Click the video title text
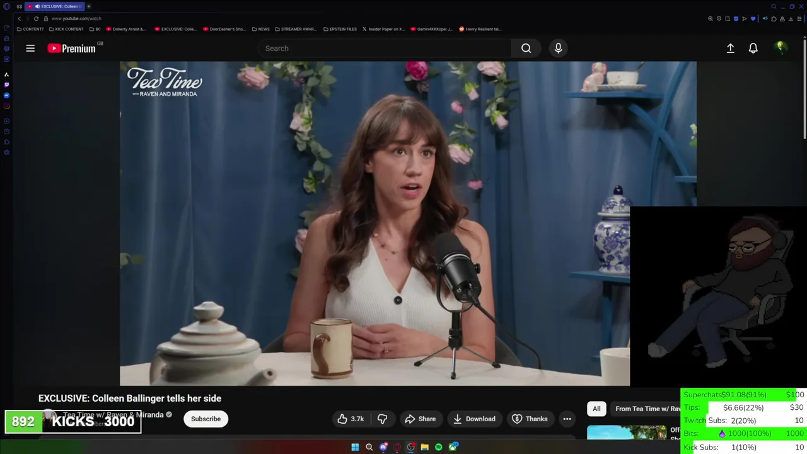Viewport: 807px width, 454px height. click(x=130, y=399)
